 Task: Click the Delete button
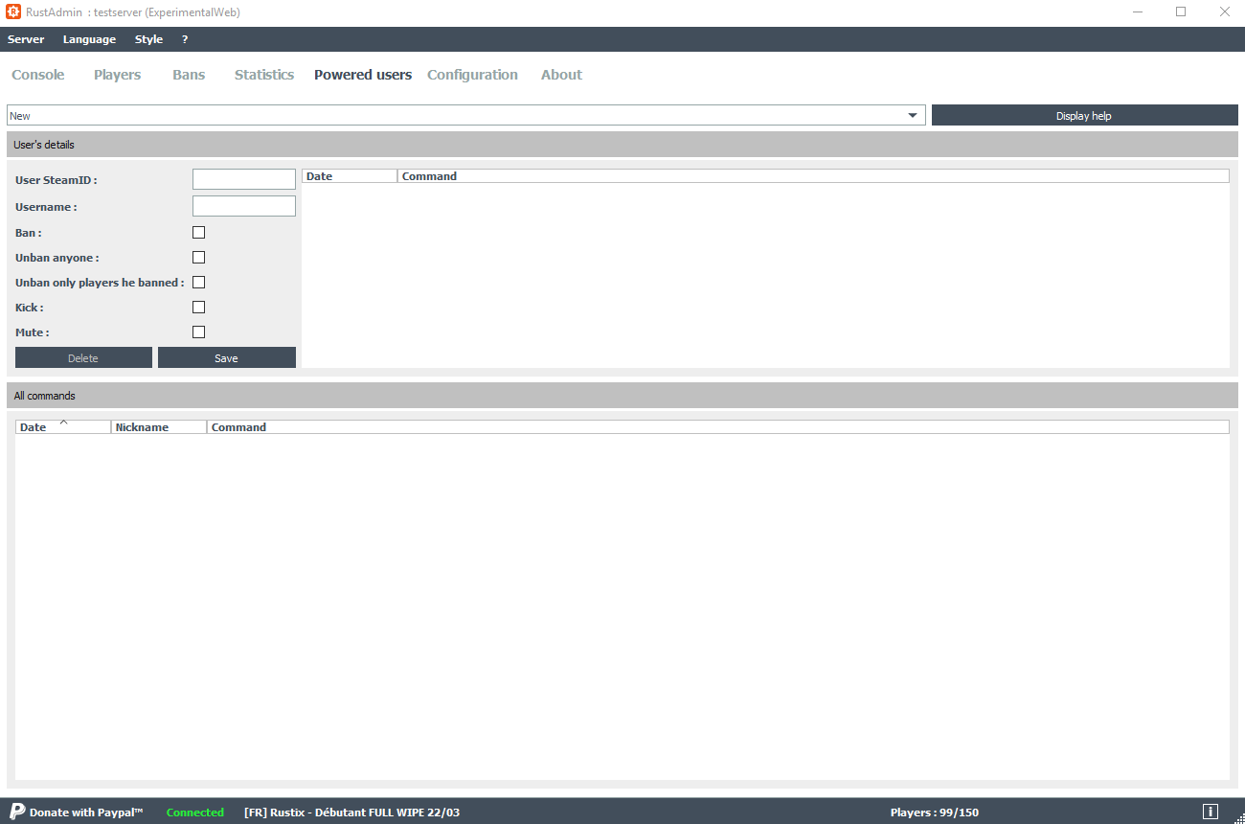coord(83,357)
